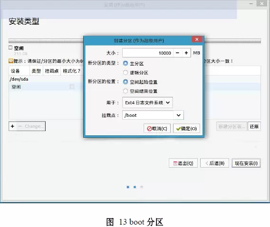This screenshot has height=227, width=270.
Task: Quit the installer with 退出(Q)
Action: (183, 163)
